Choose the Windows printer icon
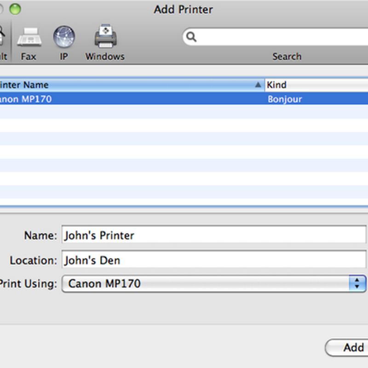The width and height of the screenshot is (368, 368). tap(106, 36)
